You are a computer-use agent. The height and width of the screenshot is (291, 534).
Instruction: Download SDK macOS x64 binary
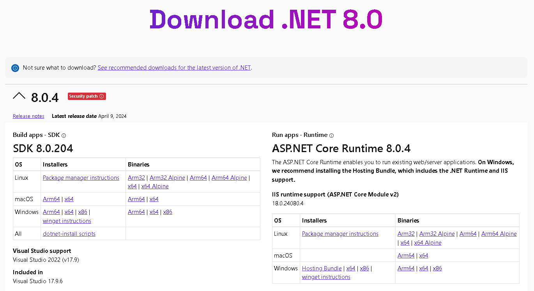pos(154,199)
